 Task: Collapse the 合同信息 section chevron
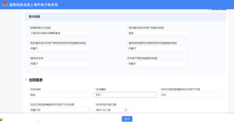(x=26, y=80)
